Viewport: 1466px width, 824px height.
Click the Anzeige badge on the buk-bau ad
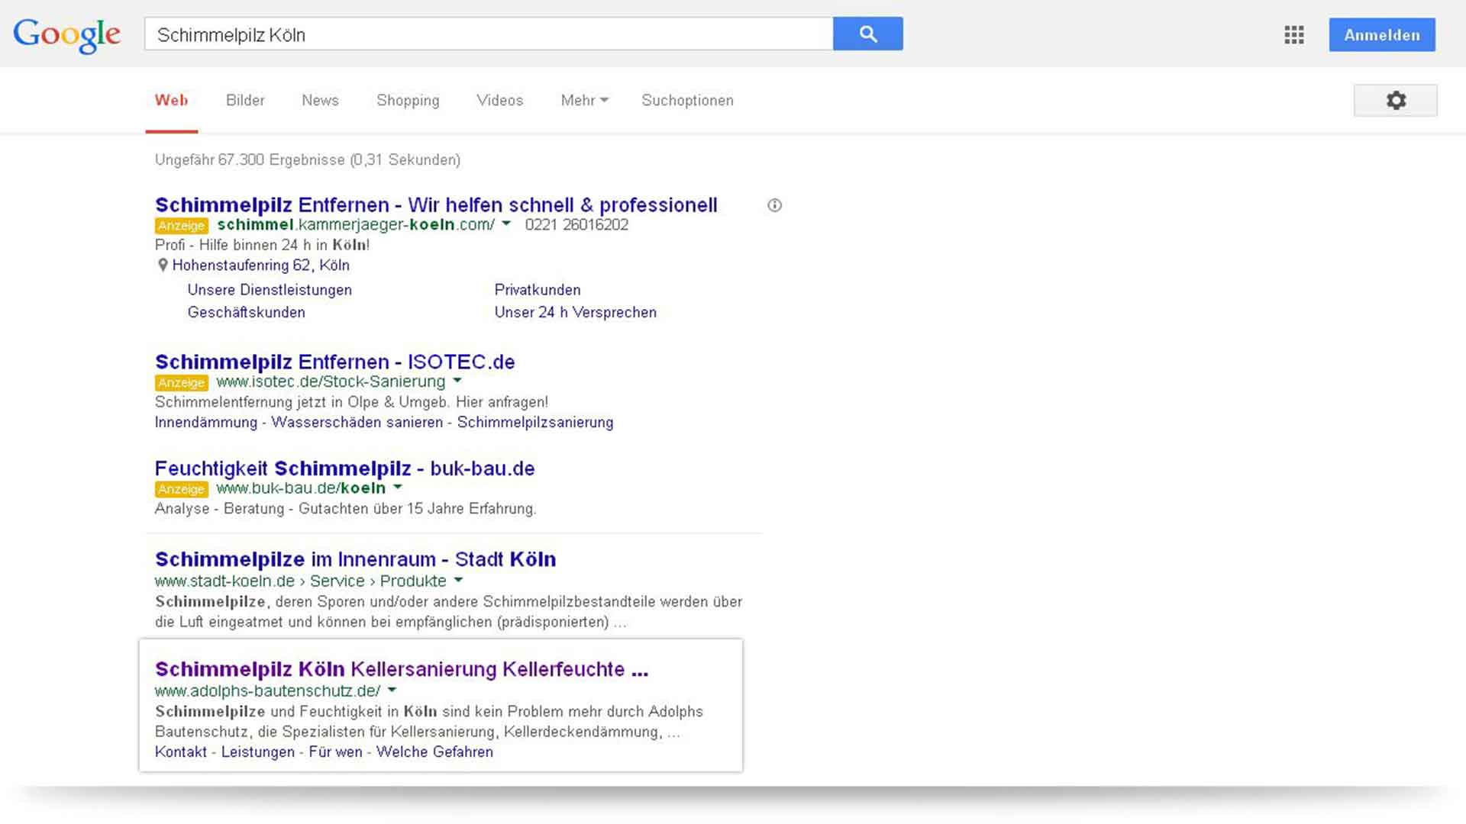click(x=182, y=489)
